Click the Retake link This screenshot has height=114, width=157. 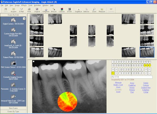[x=132, y=90]
